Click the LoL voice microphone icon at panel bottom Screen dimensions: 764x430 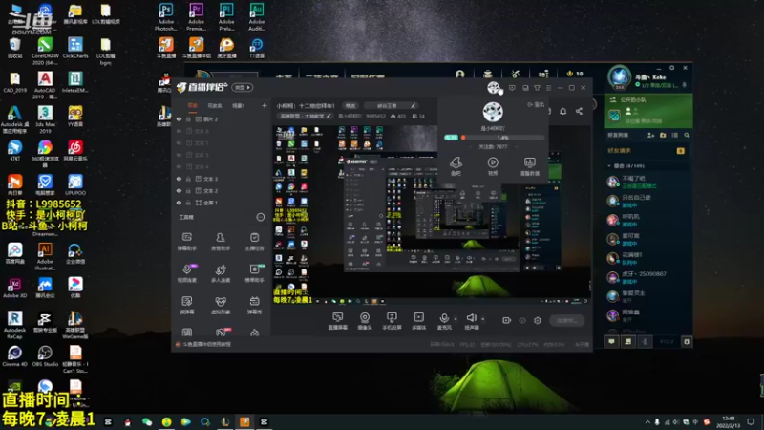[x=646, y=342]
